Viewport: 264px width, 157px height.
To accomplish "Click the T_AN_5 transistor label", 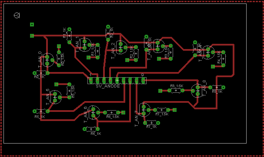I will click(x=48, y=97).
